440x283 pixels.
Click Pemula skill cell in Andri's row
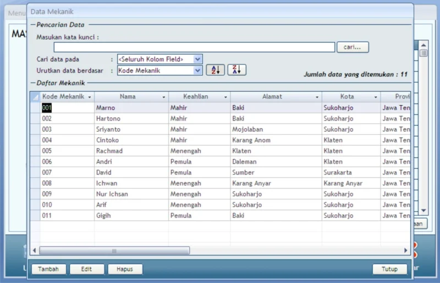tap(200, 161)
